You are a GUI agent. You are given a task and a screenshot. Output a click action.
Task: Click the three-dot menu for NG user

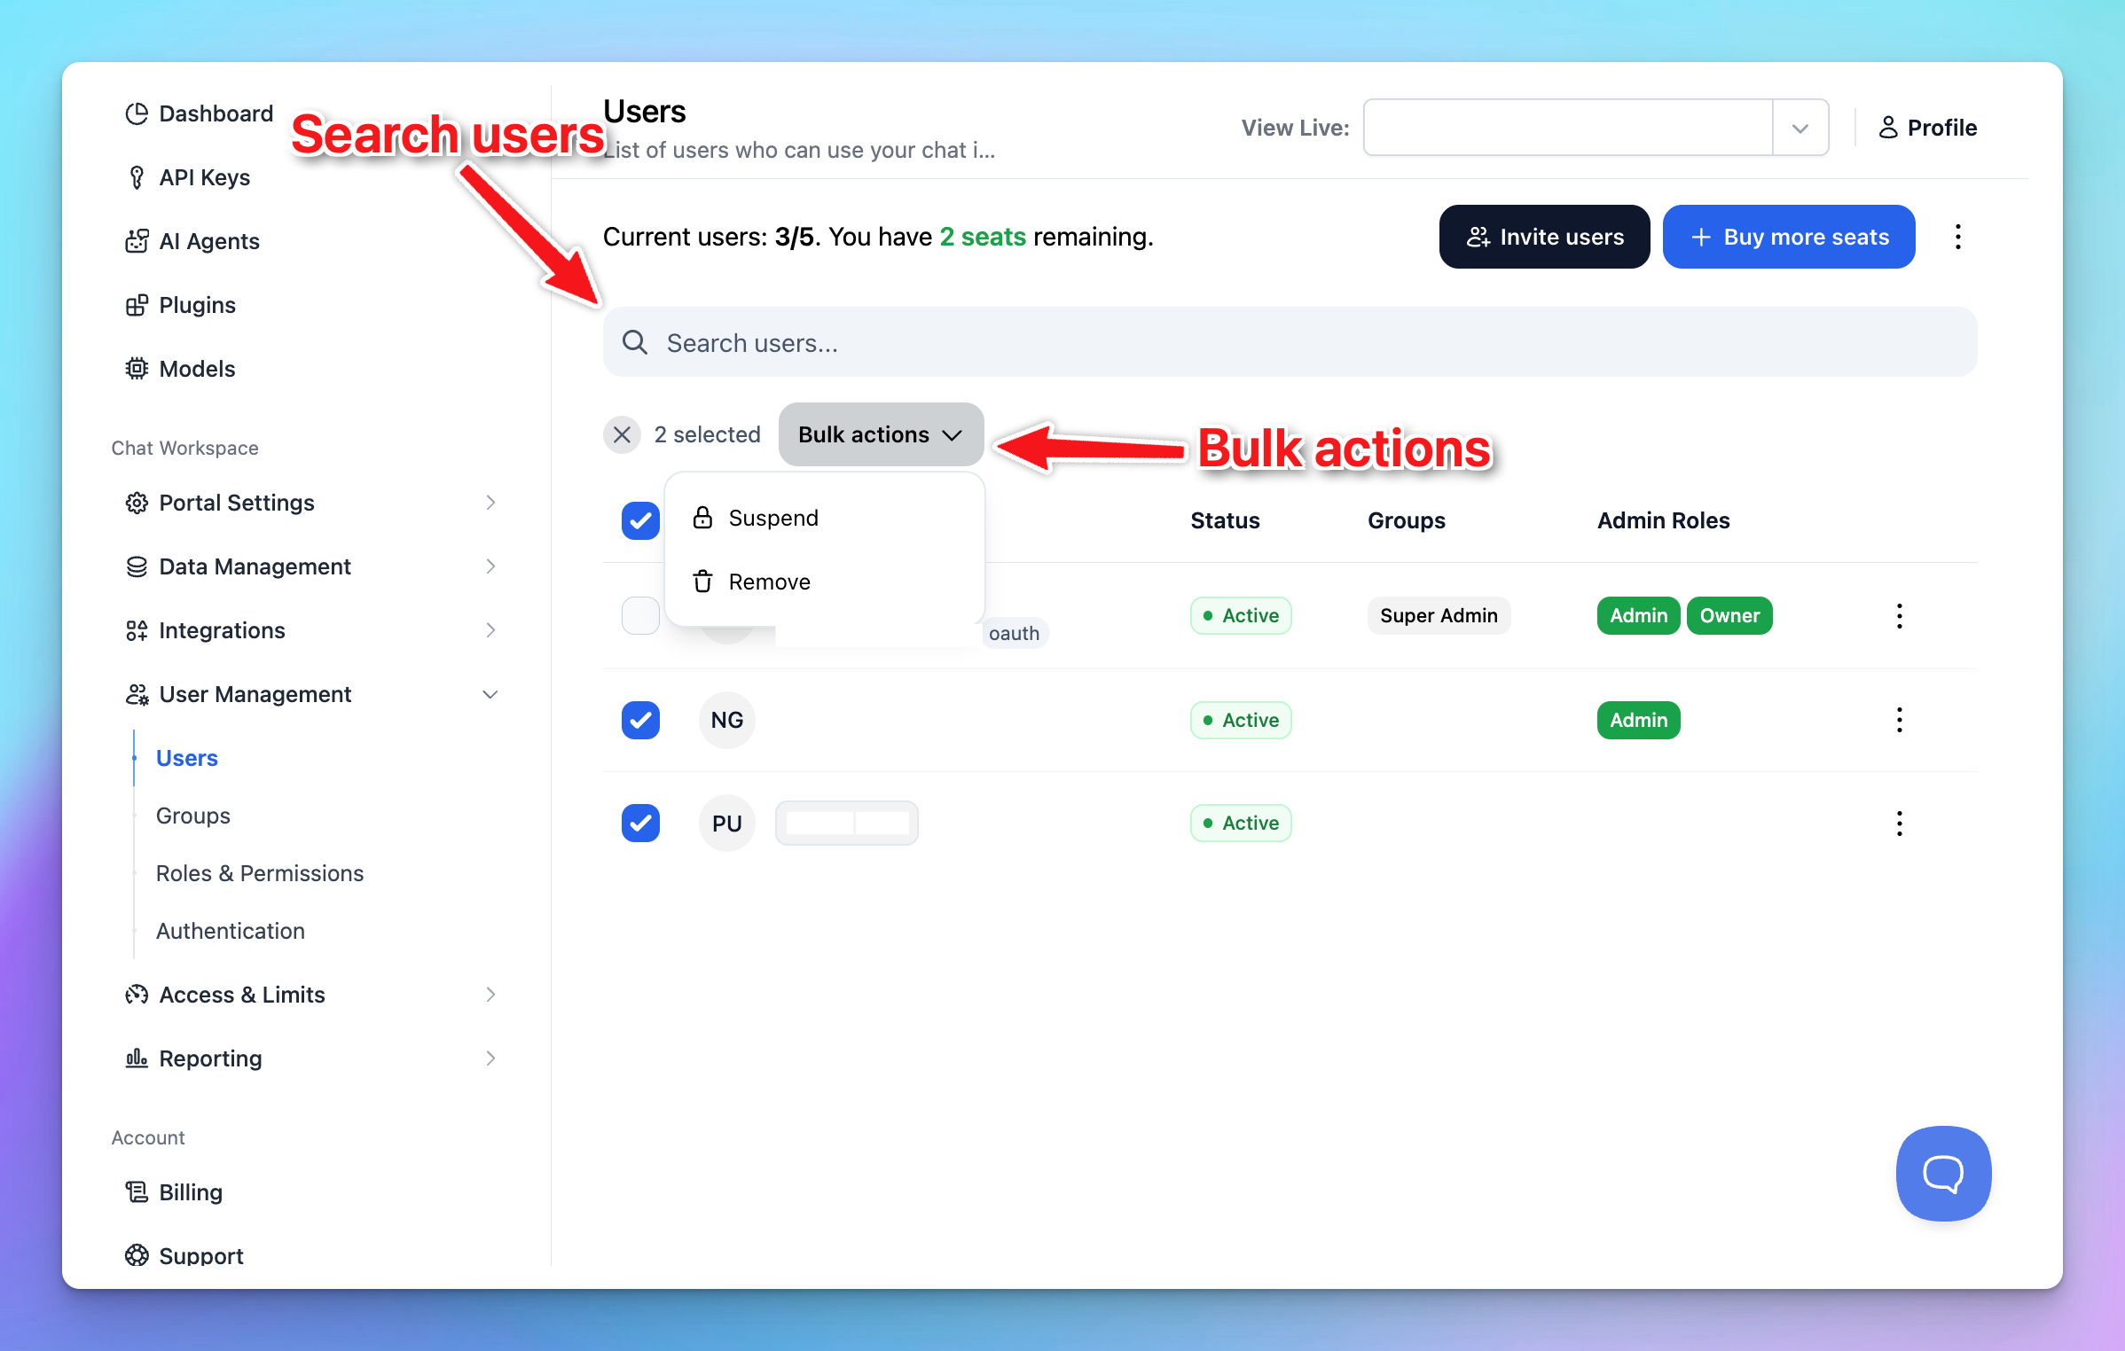click(1899, 720)
